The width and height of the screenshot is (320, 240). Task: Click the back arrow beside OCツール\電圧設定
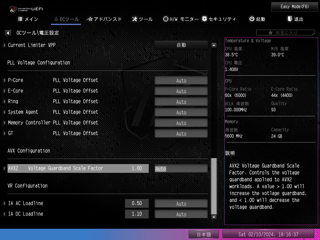click(x=8, y=32)
